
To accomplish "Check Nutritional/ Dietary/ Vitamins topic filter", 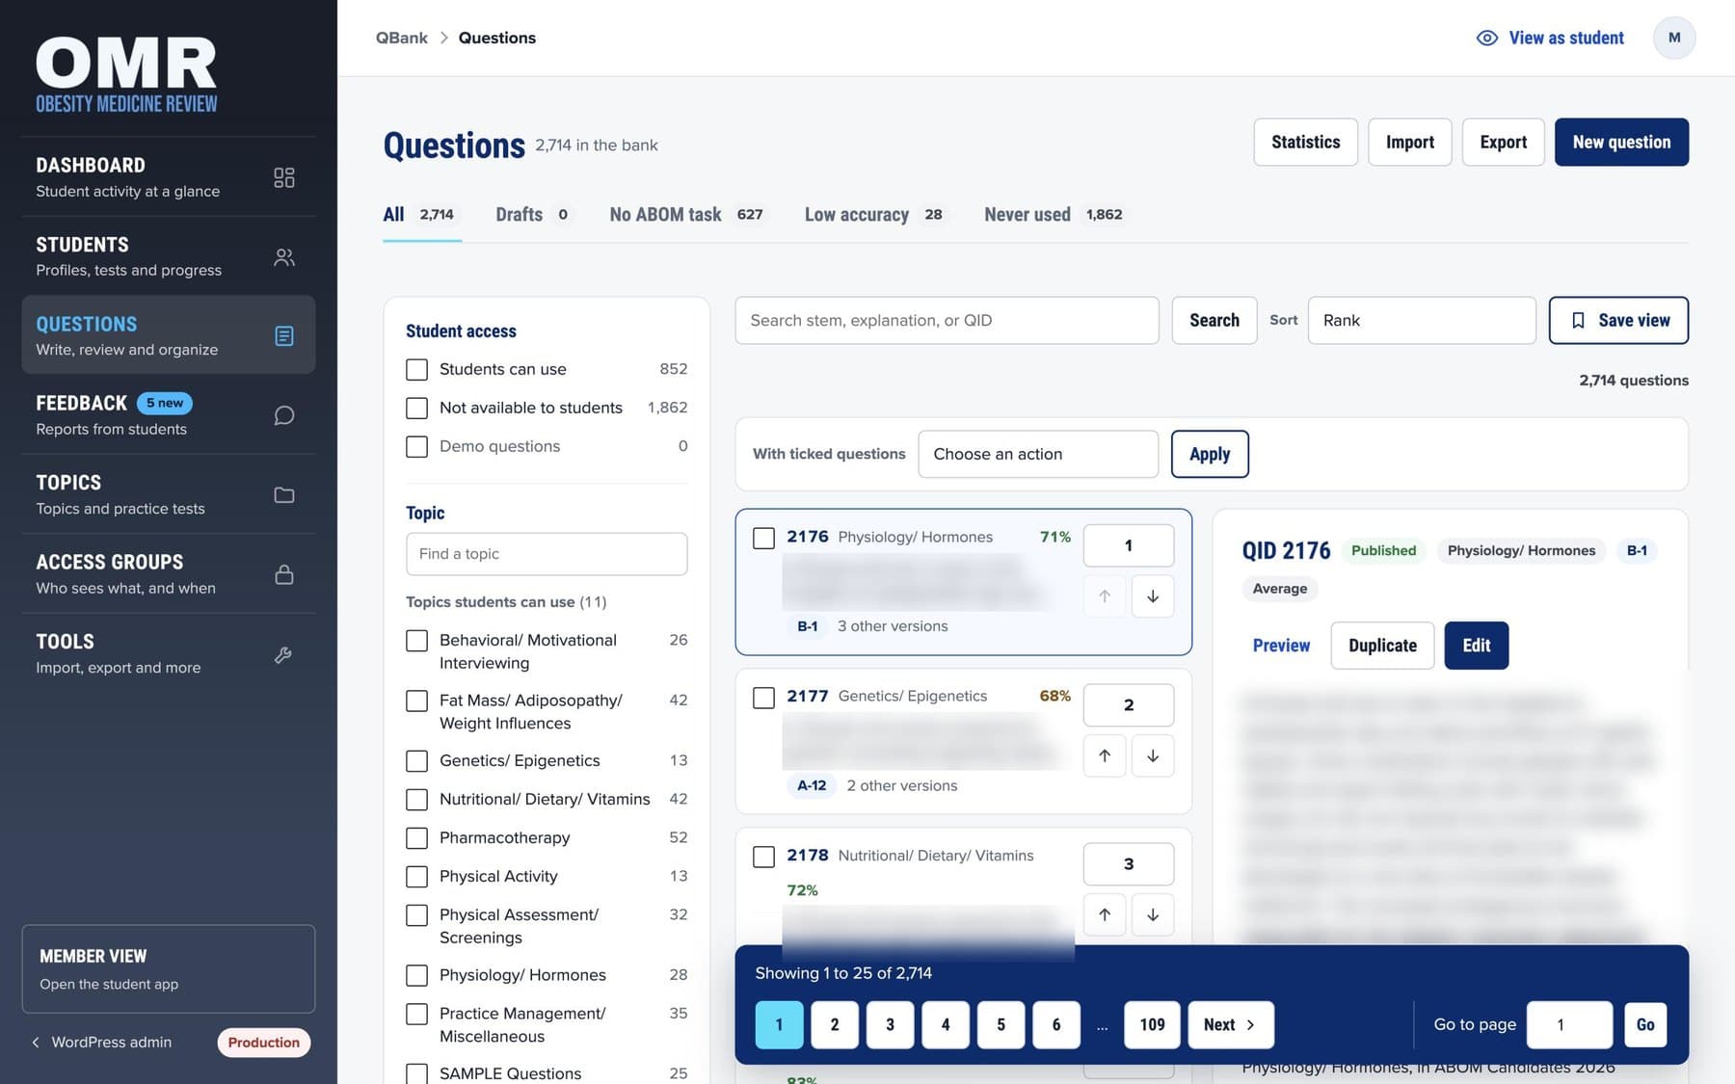I will point(416,800).
